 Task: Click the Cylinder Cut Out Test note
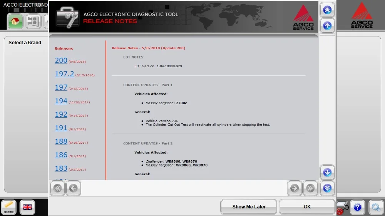click(x=208, y=125)
